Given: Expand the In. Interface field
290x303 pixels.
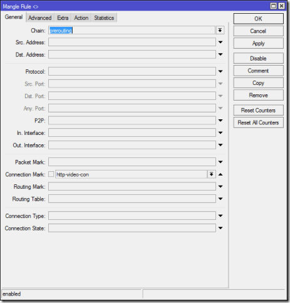Looking at the screenshot, I should [x=220, y=133].
